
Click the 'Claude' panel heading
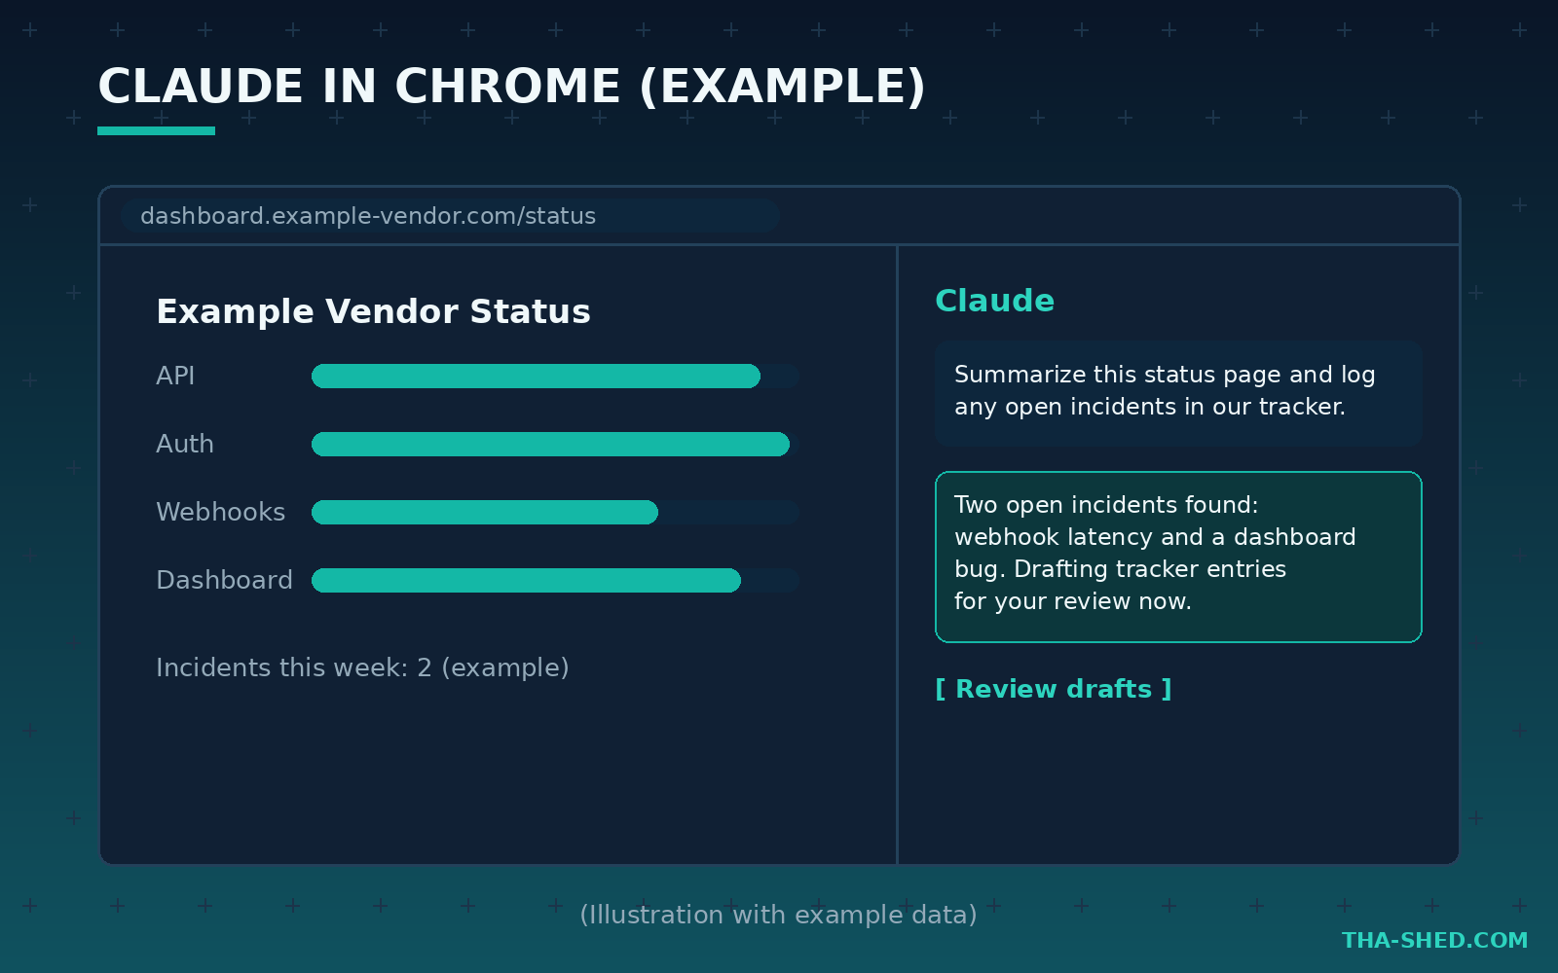994,301
